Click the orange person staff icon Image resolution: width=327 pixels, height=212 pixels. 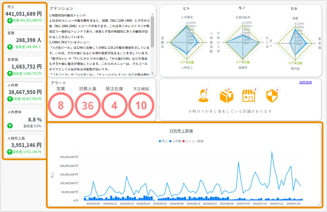pos(203,96)
